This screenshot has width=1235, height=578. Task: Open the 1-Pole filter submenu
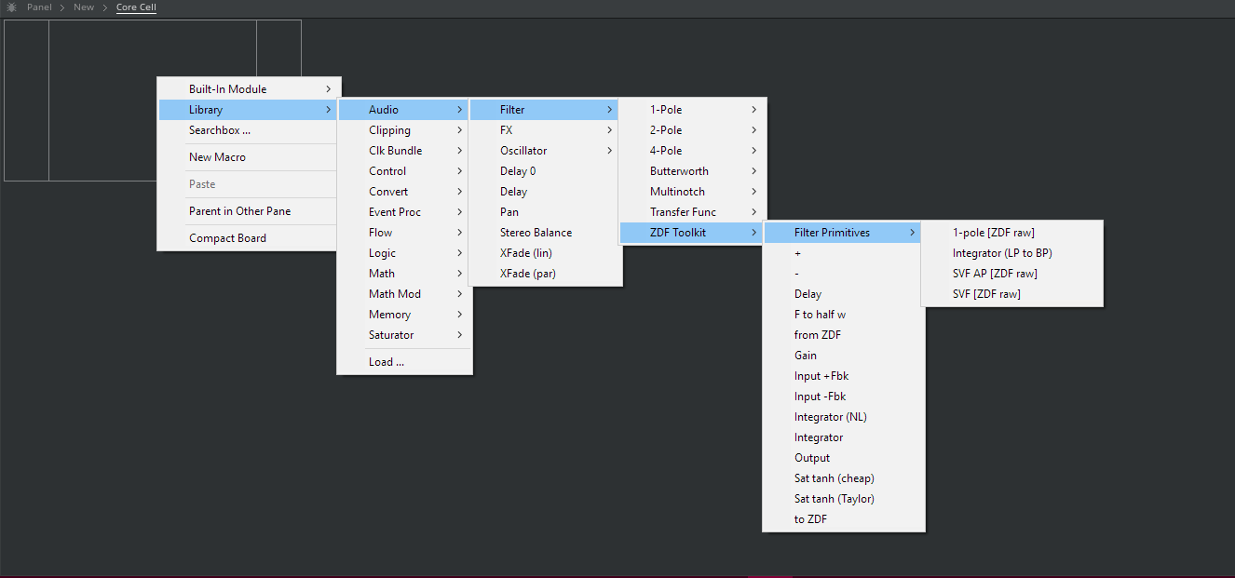pyautogui.click(x=693, y=110)
